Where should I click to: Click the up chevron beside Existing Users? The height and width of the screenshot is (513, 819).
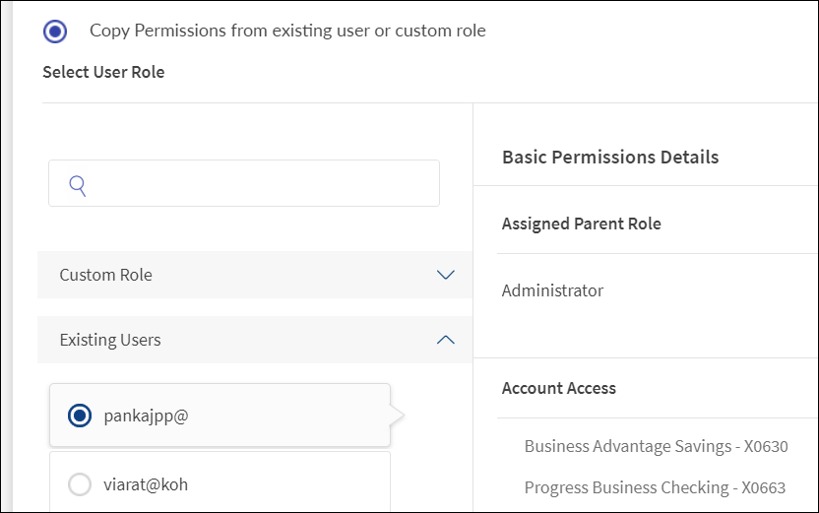pos(445,340)
